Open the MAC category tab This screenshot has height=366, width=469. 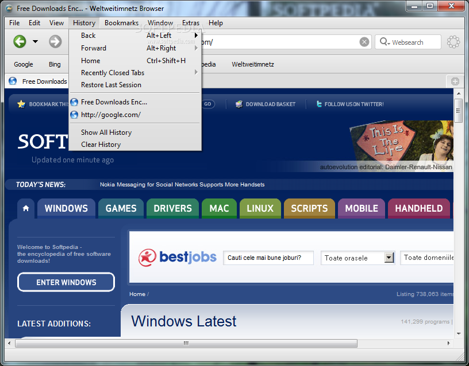(219, 208)
